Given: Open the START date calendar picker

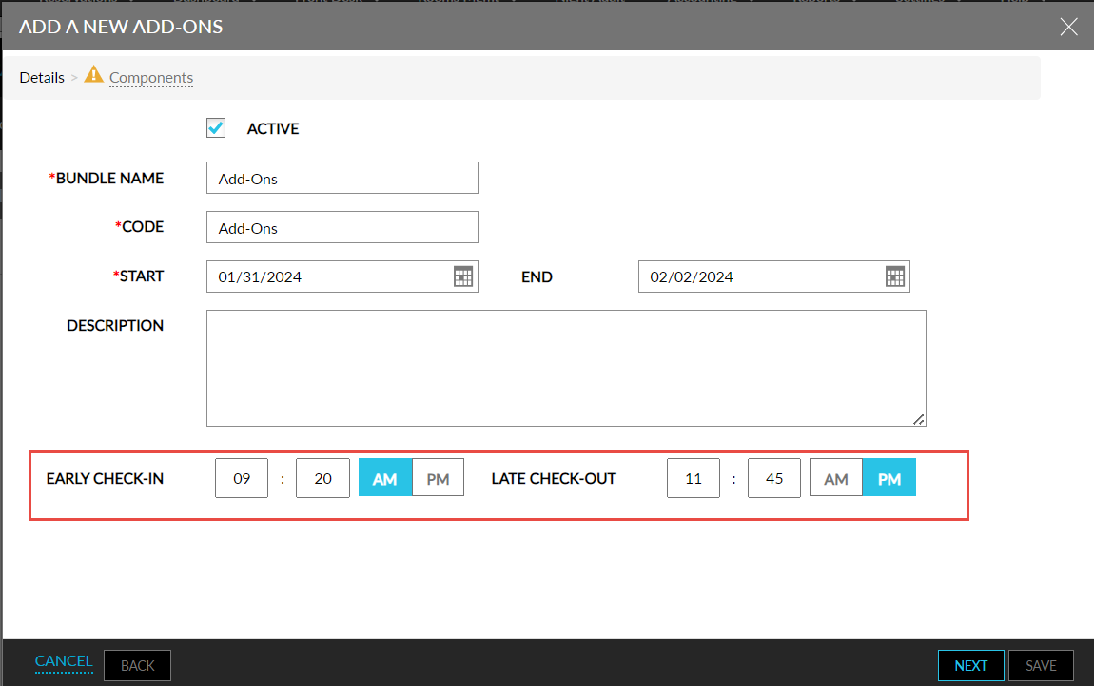Looking at the screenshot, I should click(462, 276).
